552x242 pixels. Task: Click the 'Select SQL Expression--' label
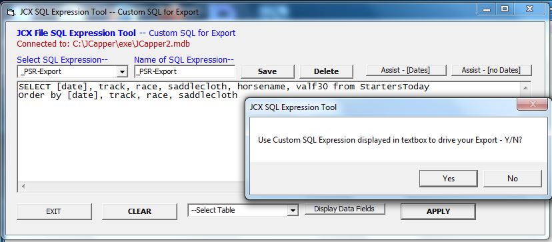[x=62, y=59]
